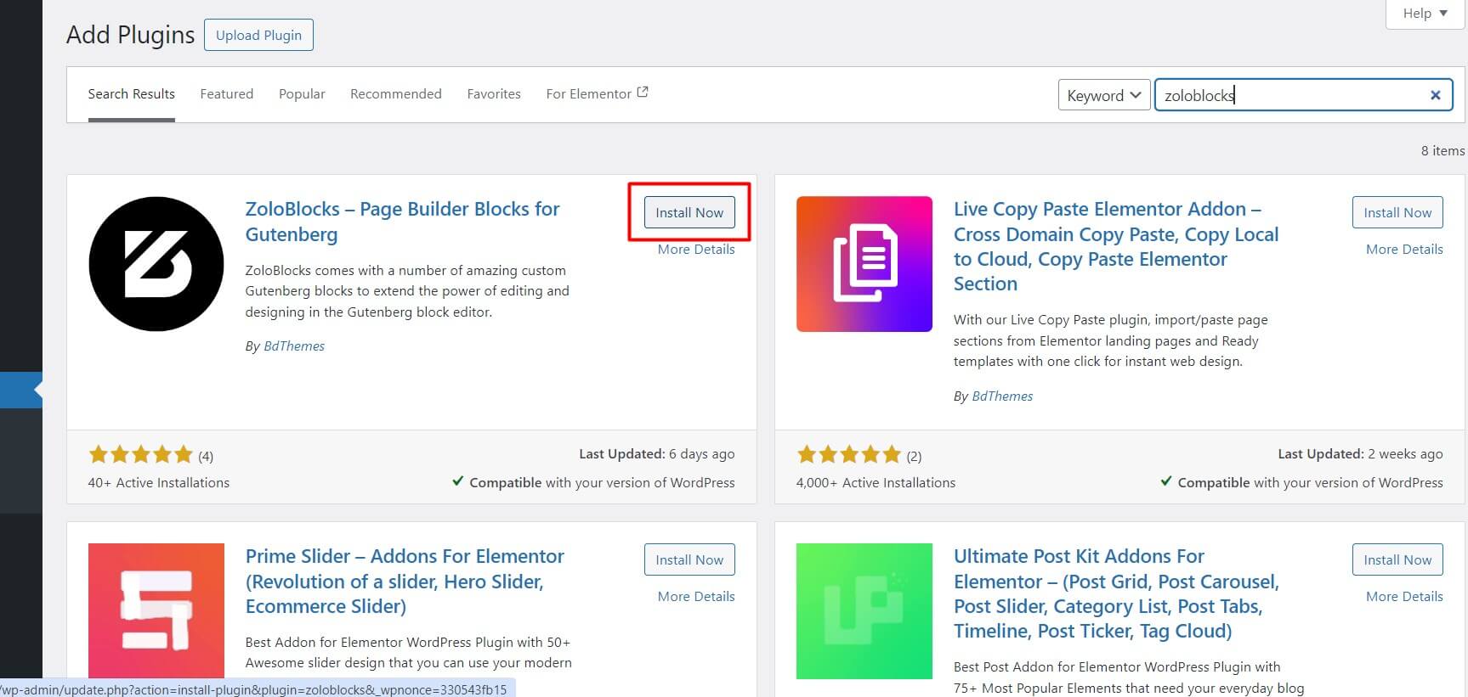Install the Live Copy Paste plugin
The image size is (1468, 697).
(x=1397, y=212)
